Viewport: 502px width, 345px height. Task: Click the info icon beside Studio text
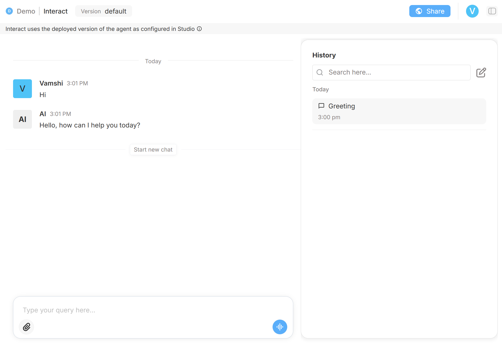199,29
